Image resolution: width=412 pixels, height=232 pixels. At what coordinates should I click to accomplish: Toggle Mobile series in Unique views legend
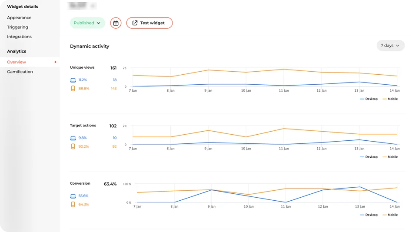tap(390, 99)
